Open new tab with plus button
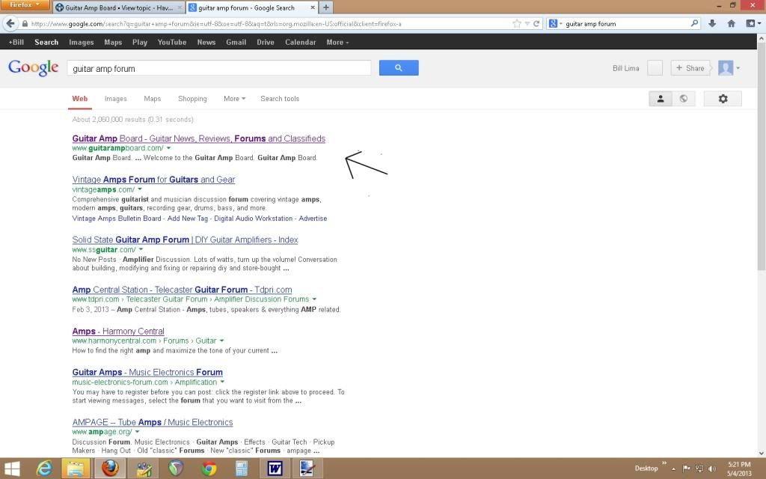 pyautogui.click(x=326, y=7)
